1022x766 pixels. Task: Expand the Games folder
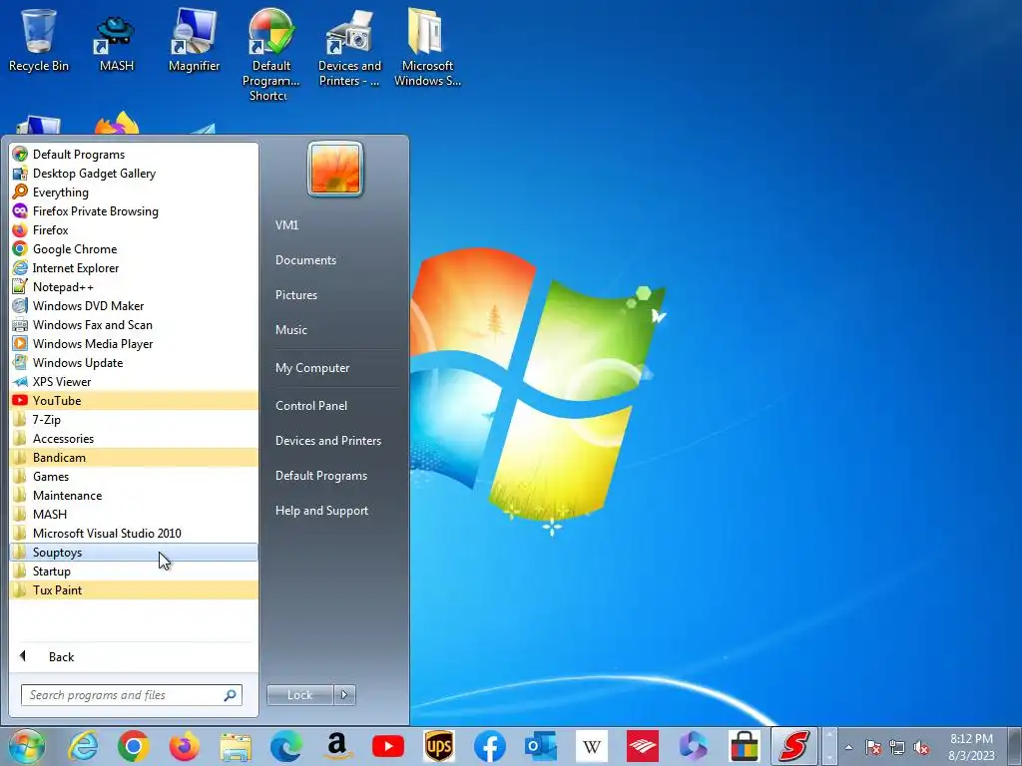click(134, 476)
